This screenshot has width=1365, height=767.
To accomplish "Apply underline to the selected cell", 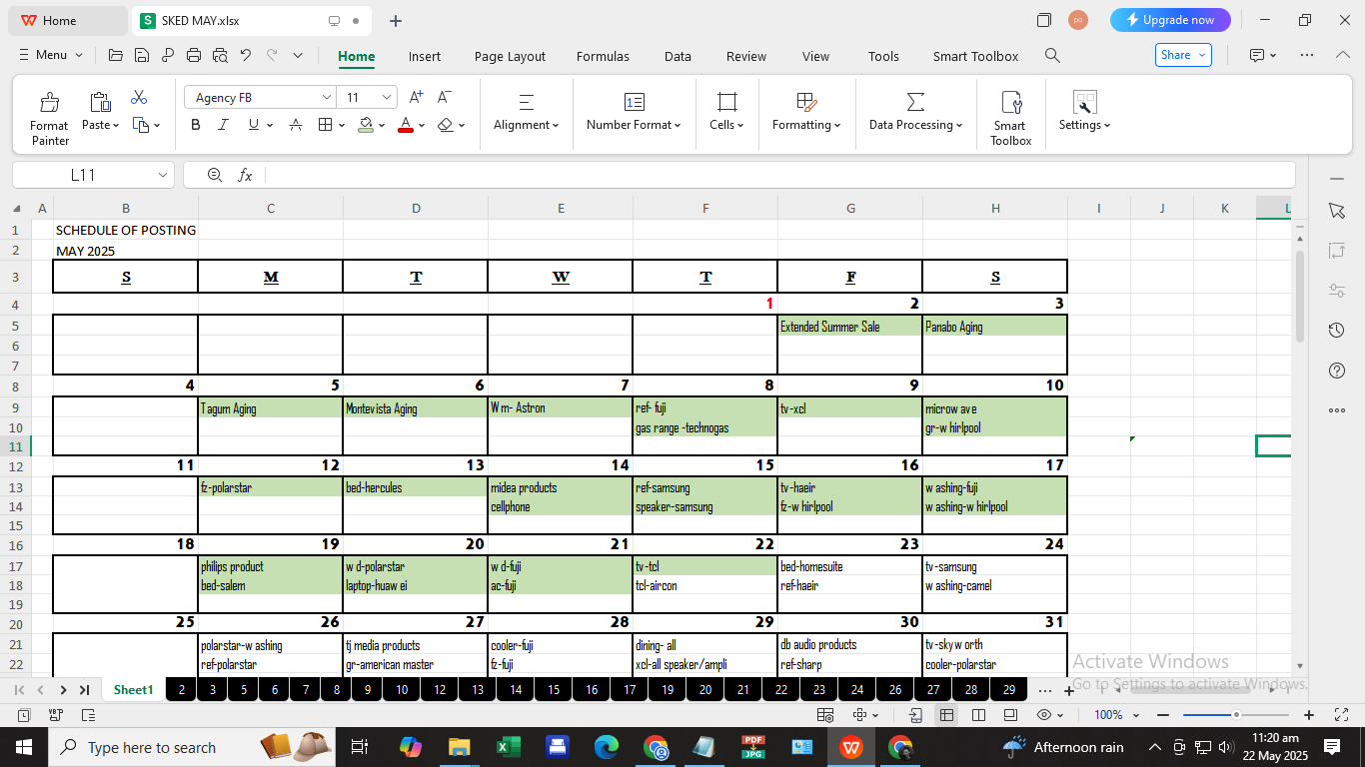I will pos(254,125).
